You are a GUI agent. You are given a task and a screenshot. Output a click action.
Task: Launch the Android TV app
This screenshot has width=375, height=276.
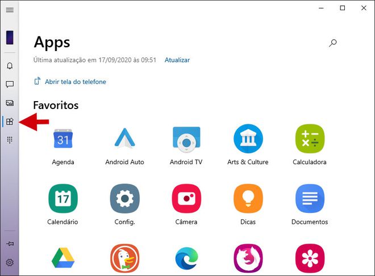click(x=186, y=140)
